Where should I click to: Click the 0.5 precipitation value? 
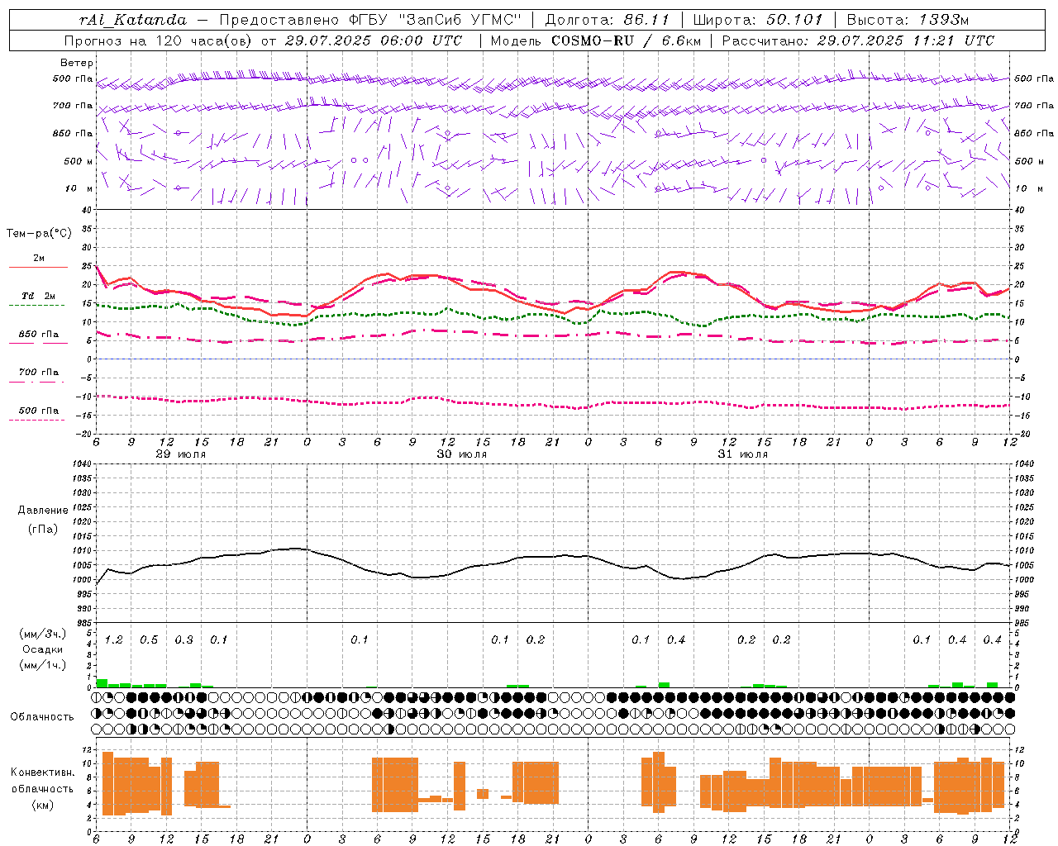pos(149,640)
